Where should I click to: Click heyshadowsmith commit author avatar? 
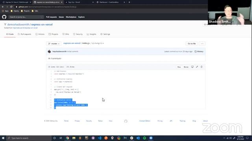[49, 51]
